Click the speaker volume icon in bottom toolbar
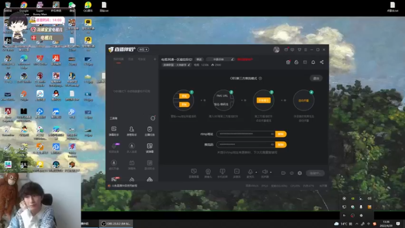Image resolution: width=405 pixels, height=228 pixels. pyautogui.click(x=265, y=173)
